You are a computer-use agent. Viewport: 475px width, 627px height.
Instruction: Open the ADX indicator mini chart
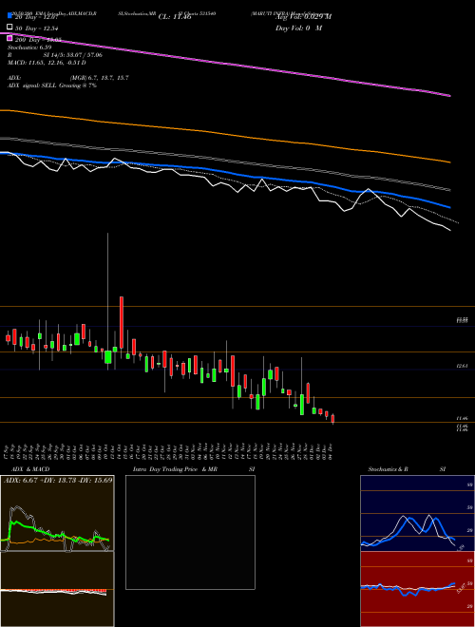point(57,513)
